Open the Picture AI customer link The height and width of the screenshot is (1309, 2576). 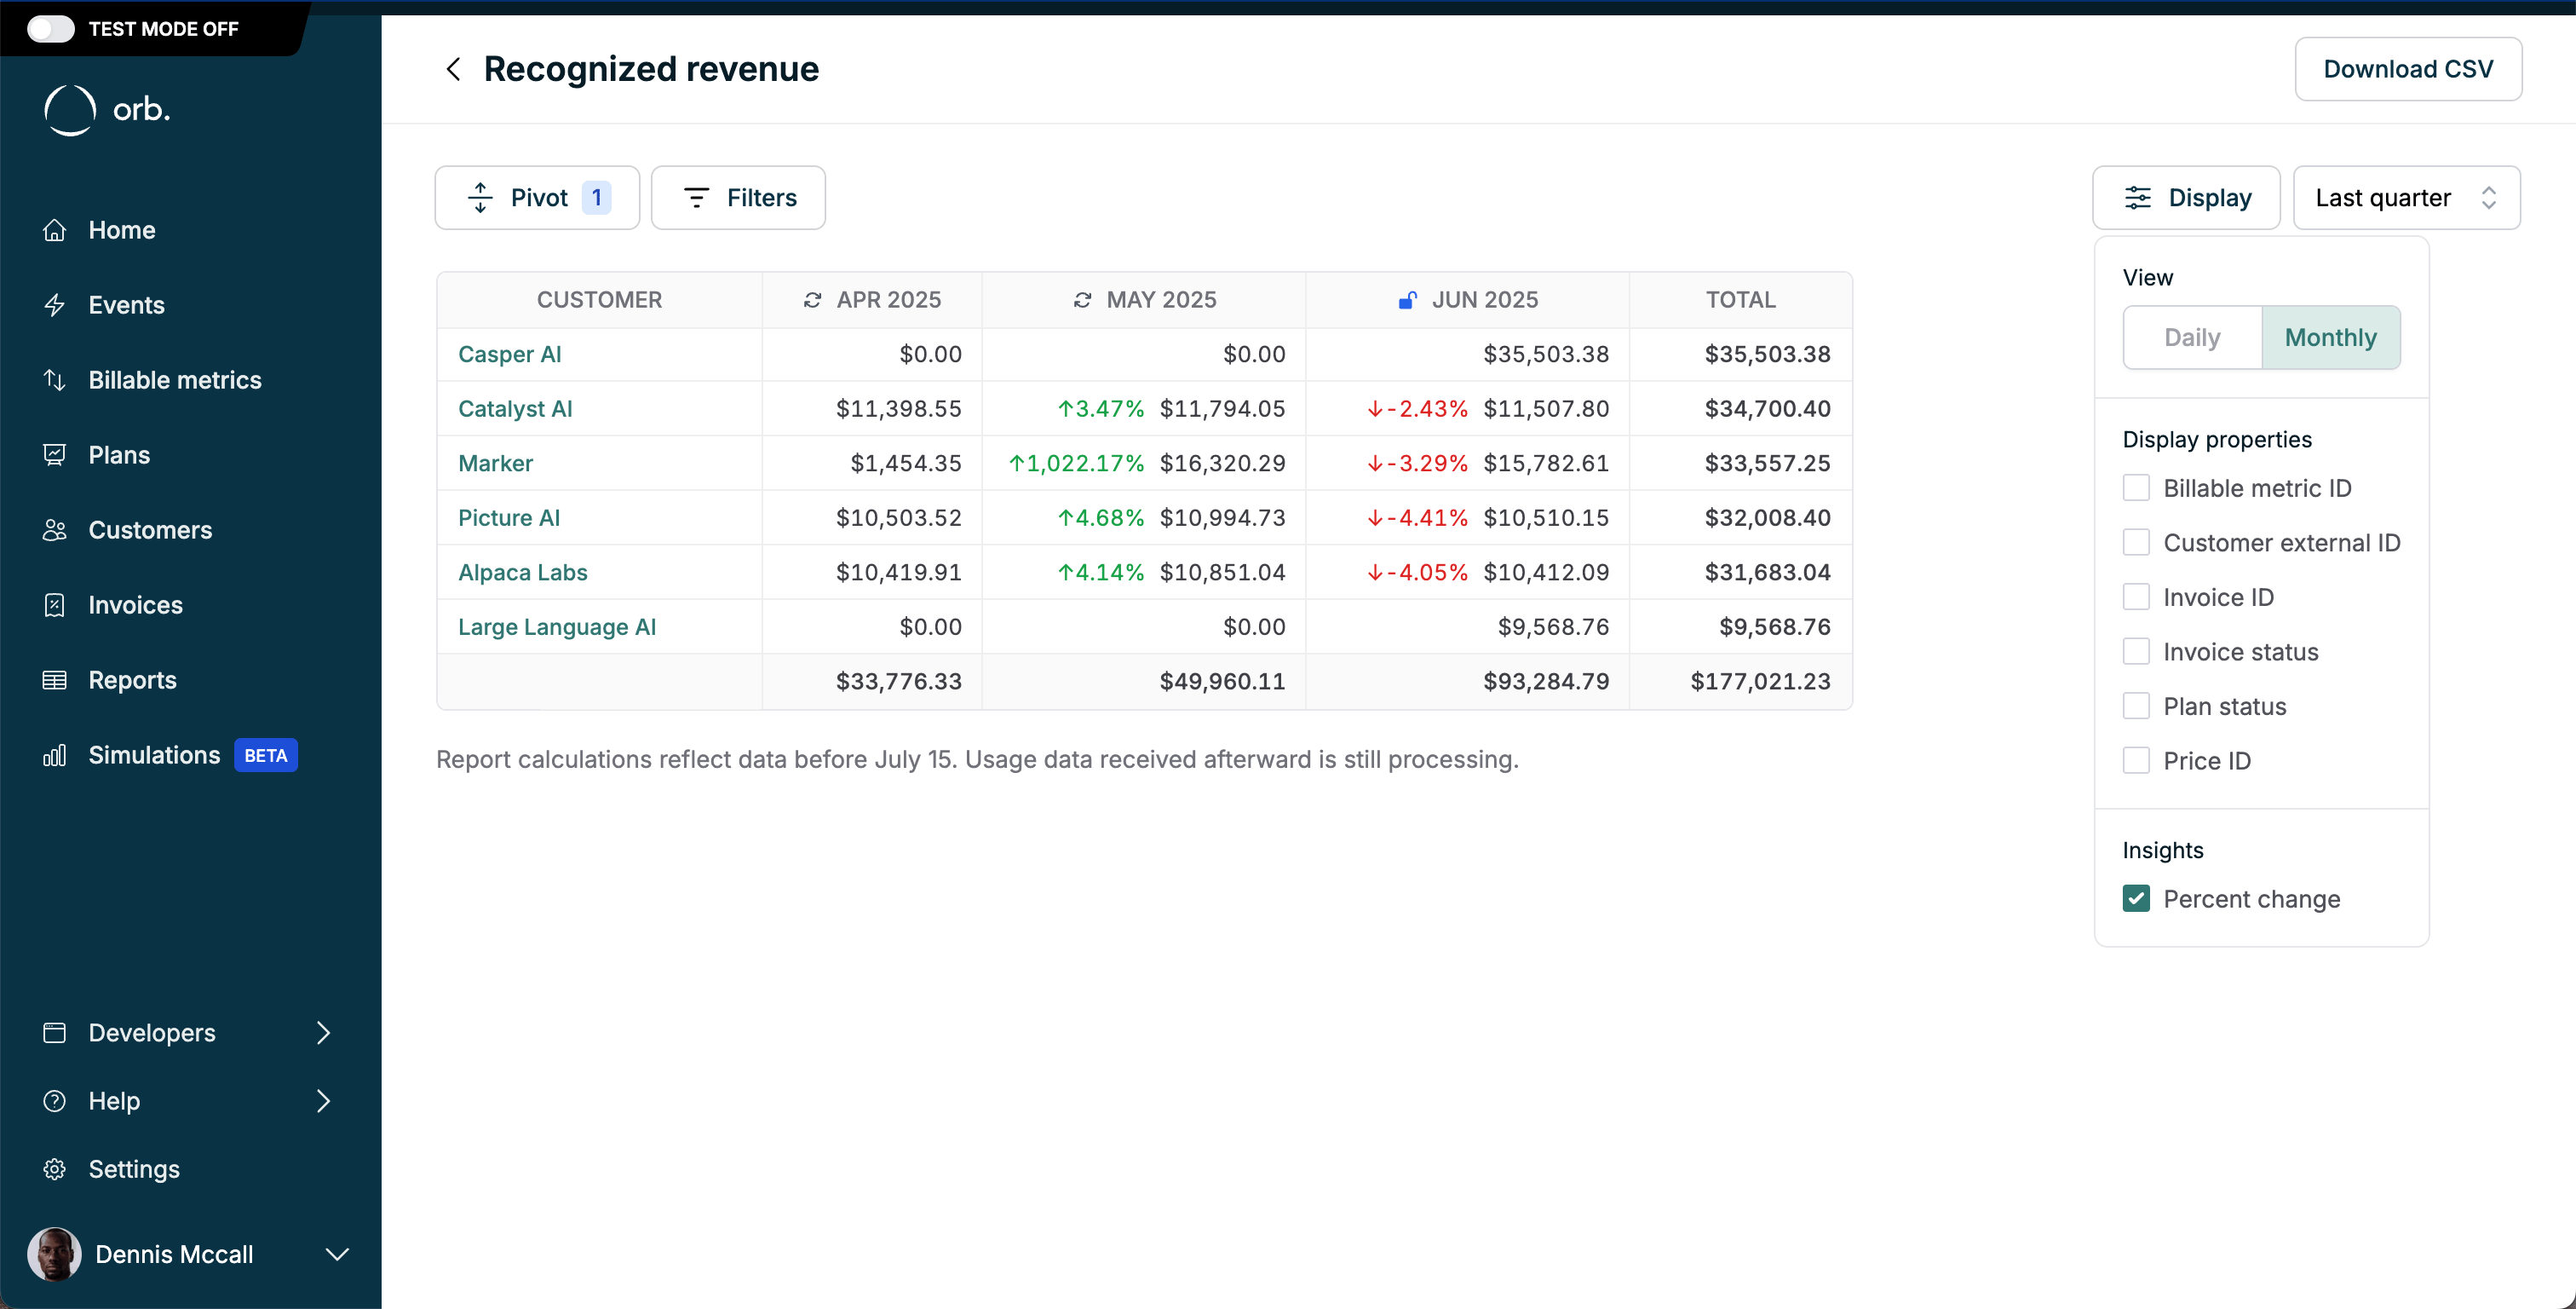[509, 518]
